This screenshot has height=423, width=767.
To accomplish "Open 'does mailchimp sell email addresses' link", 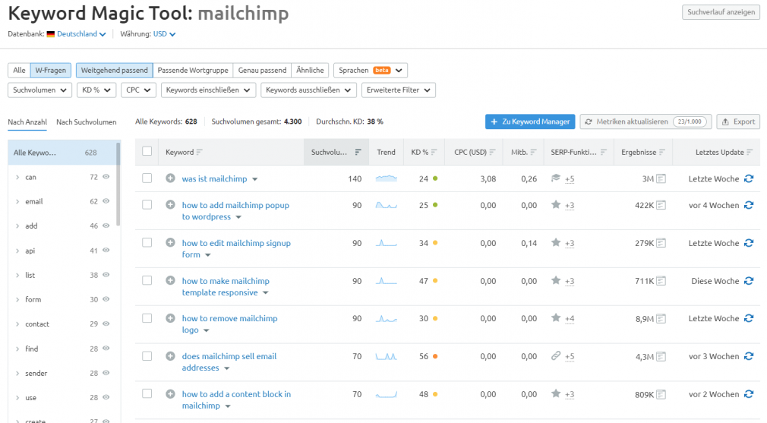I will 229,362.
